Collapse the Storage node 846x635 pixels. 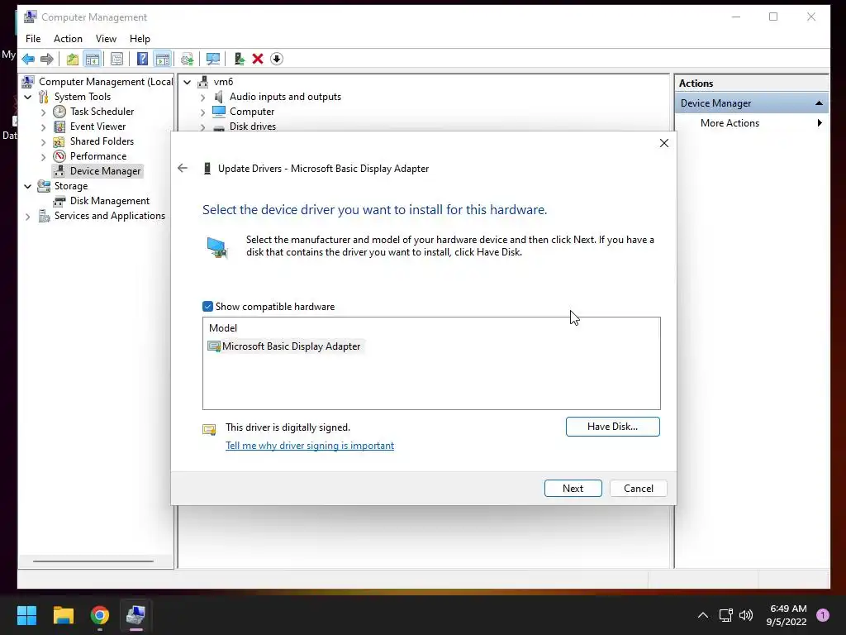coord(28,186)
